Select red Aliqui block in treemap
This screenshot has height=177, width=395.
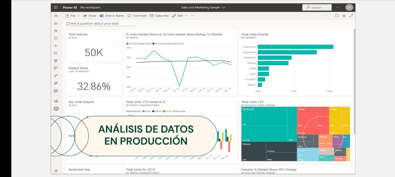pyautogui.click(x=313, y=120)
